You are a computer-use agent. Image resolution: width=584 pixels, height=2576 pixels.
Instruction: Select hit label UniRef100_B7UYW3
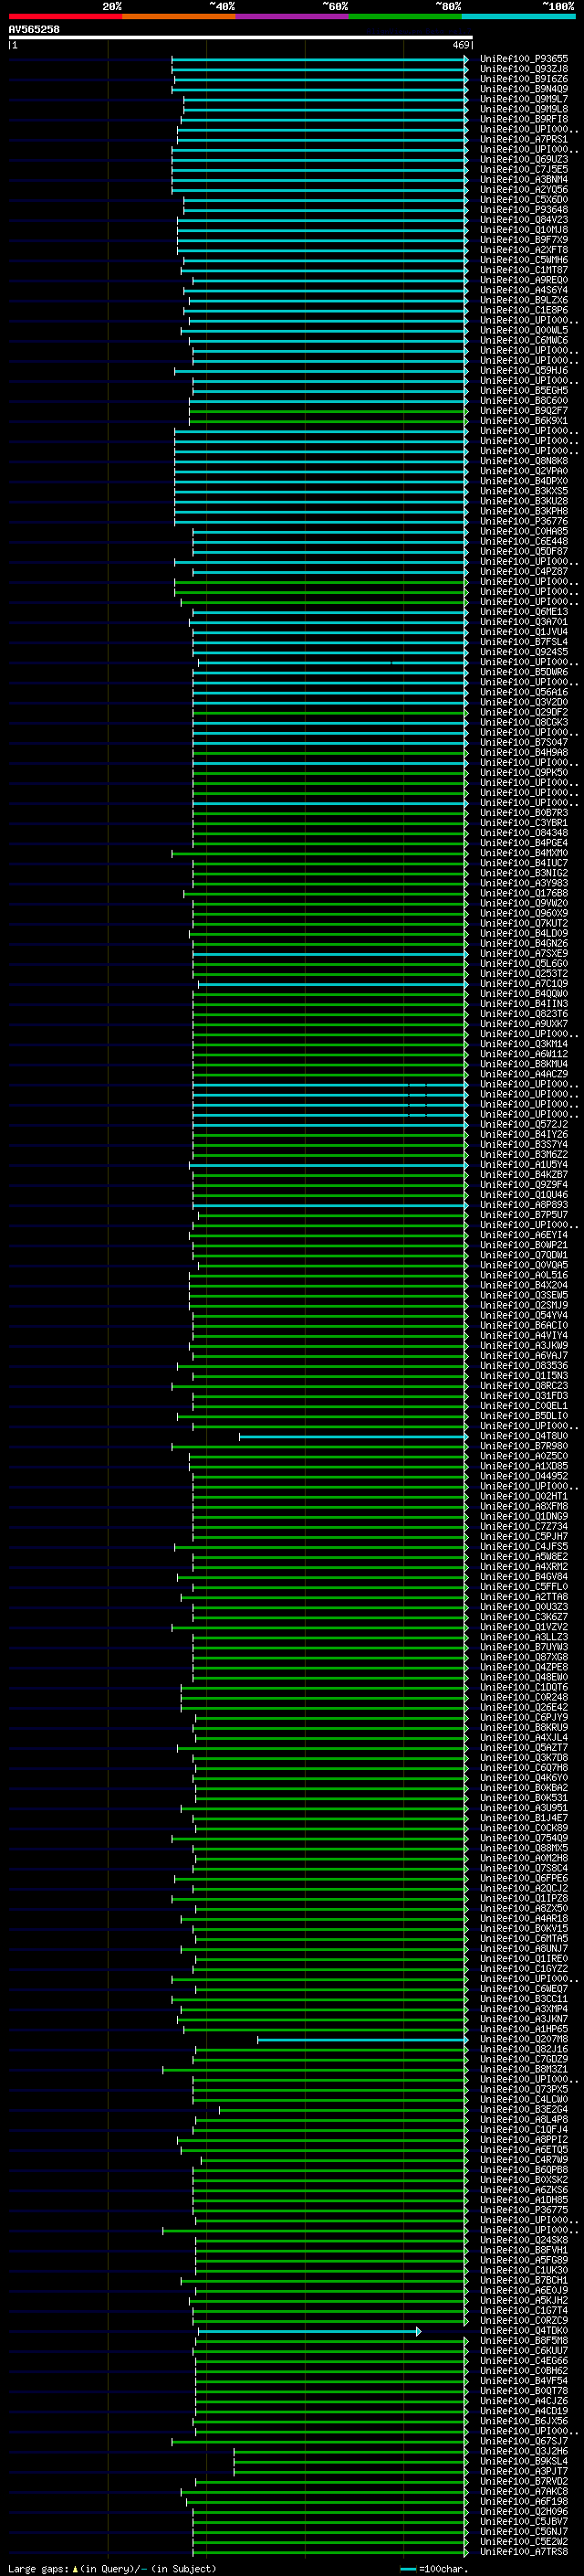(524, 1647)
